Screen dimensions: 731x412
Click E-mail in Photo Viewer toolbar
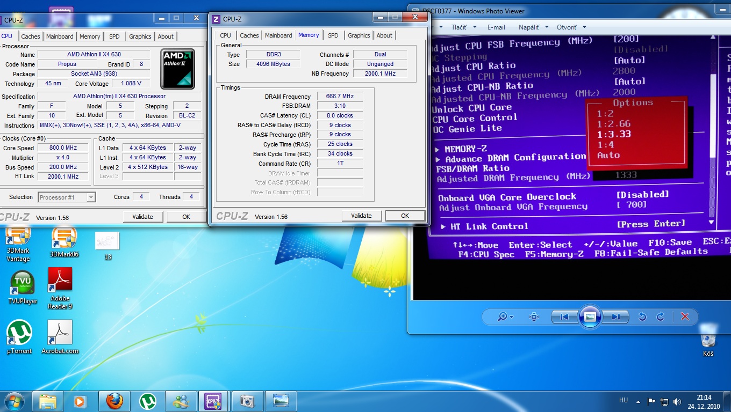coord(496,27)
